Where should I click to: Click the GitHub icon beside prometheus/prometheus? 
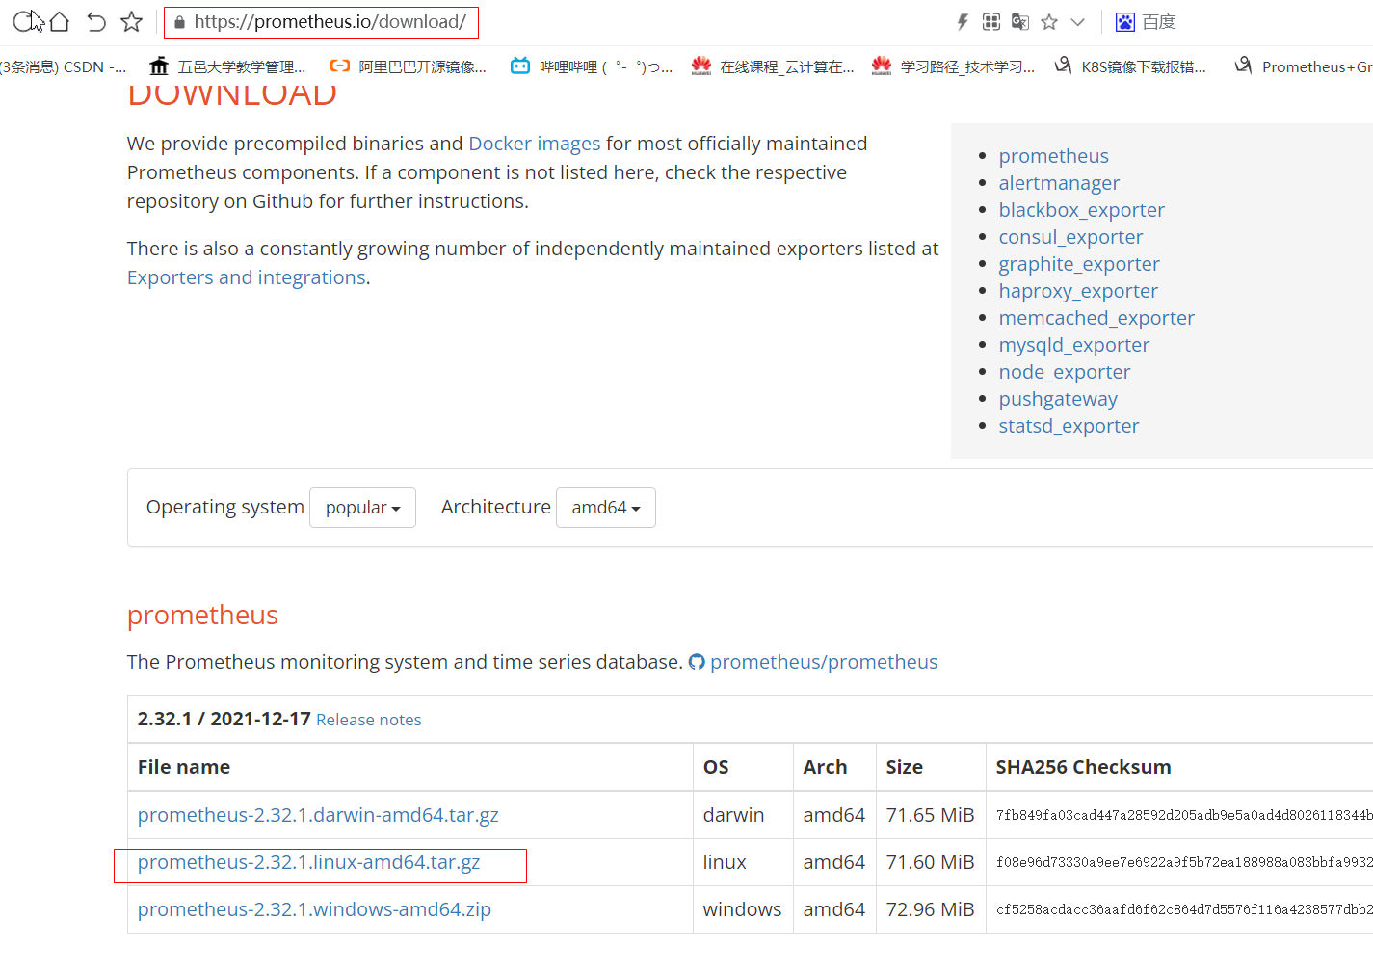pyautogui.click(x=697, y=662)
